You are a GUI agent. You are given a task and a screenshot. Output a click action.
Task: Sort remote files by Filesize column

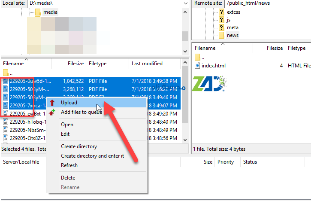274,48
